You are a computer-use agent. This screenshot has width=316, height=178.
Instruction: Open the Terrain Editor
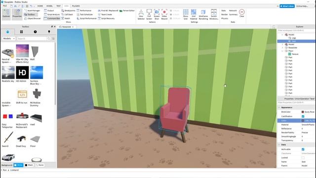click(x=127, y=10)
